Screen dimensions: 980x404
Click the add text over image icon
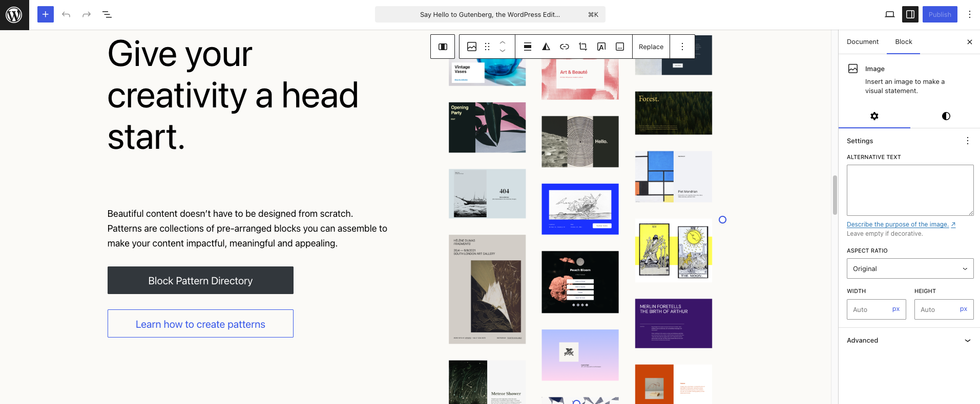(601, 47)
